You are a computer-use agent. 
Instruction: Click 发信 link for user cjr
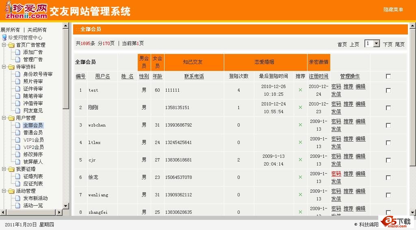(x=336, y=164)
